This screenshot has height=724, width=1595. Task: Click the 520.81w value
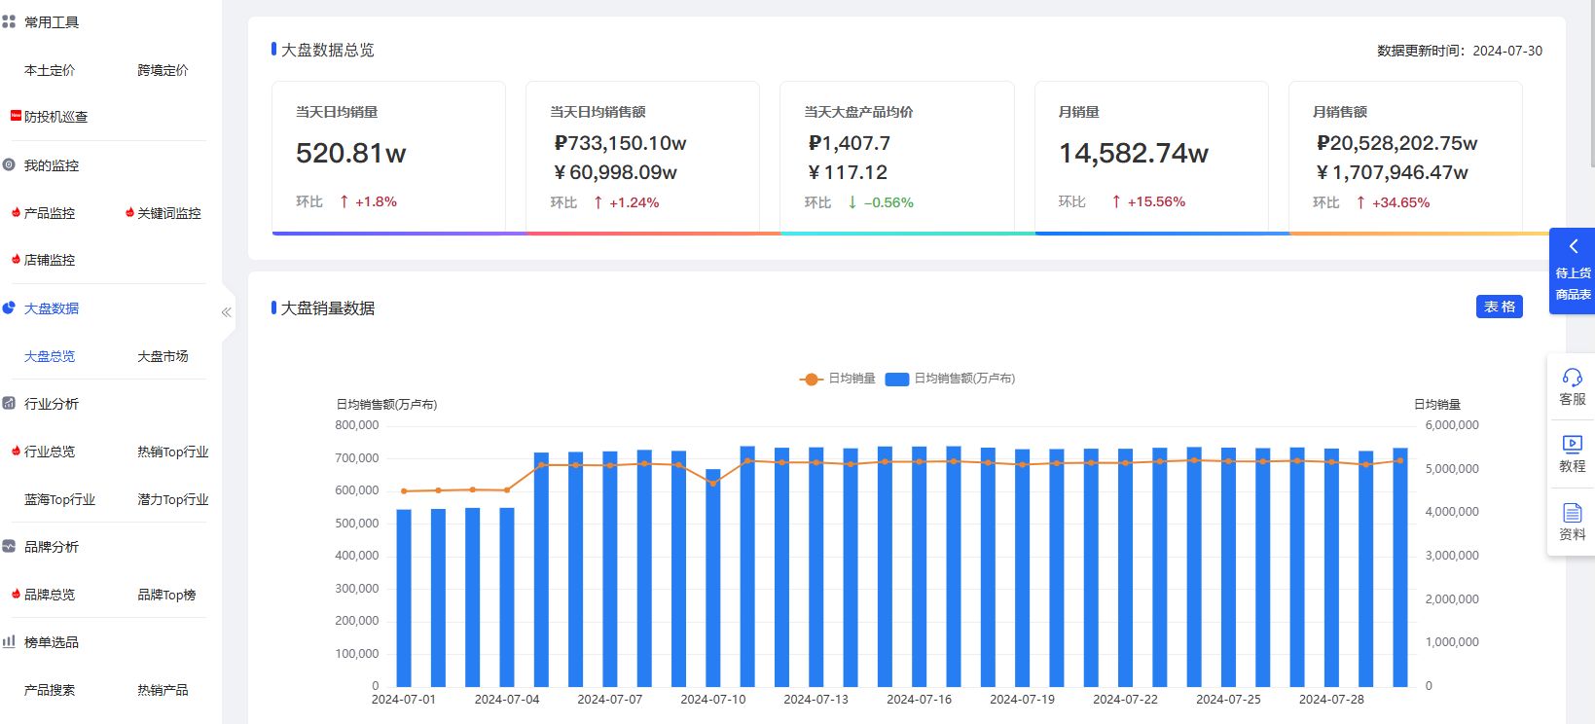click(x=351, y=153)
